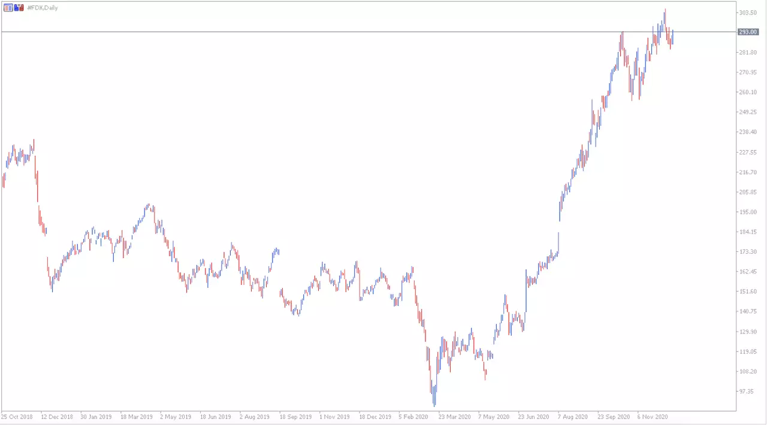
Task: Click the 108.20 price scale value
Action: (747, 372)
